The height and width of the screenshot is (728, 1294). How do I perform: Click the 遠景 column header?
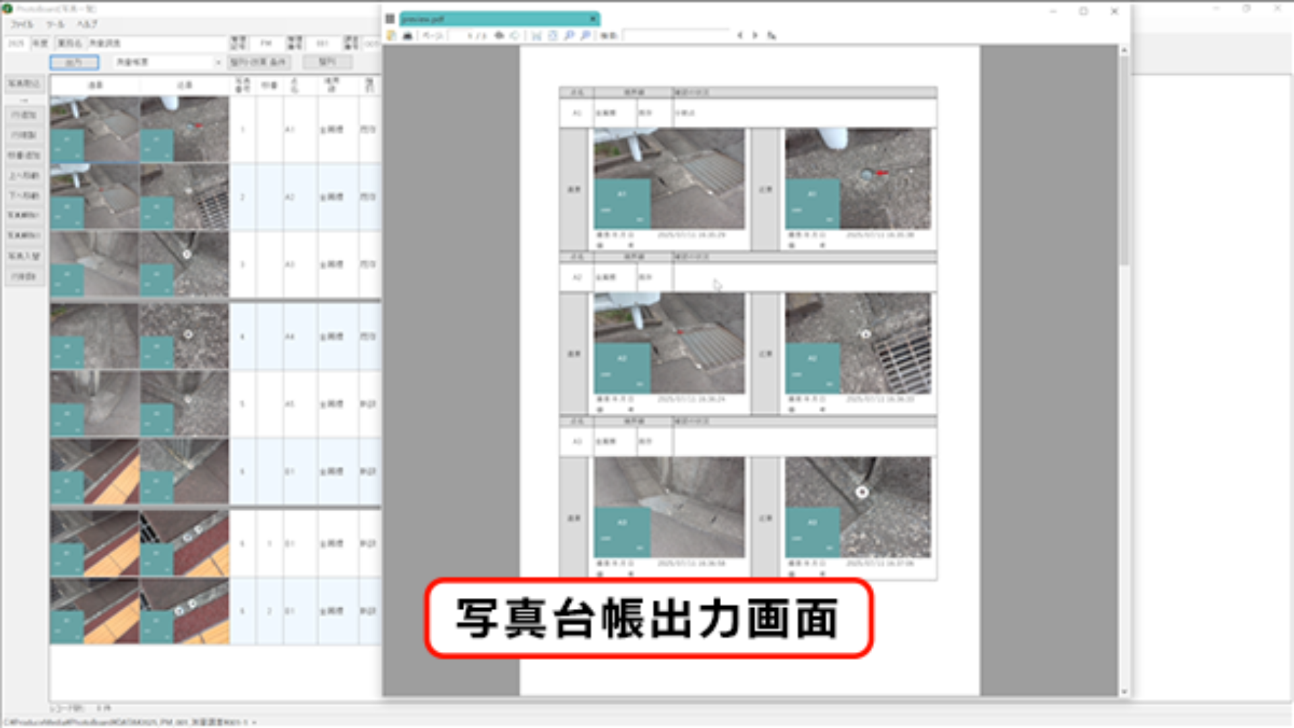[x=95, y=86]
